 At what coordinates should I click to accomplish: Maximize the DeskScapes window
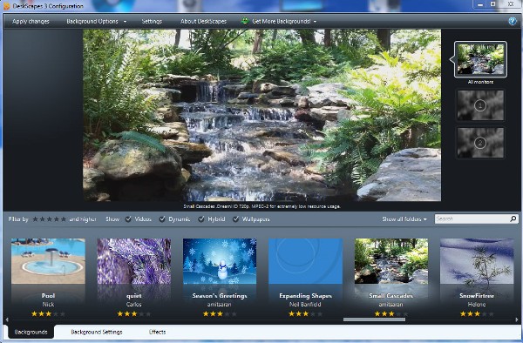[x=493, y=4]
